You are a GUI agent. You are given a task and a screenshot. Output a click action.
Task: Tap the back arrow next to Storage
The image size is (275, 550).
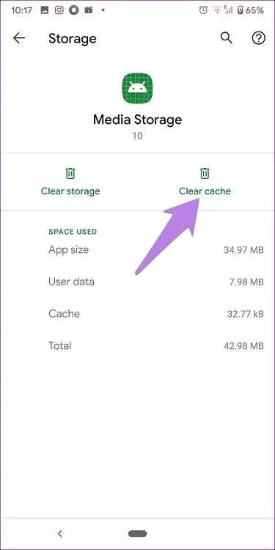(19, 38)
